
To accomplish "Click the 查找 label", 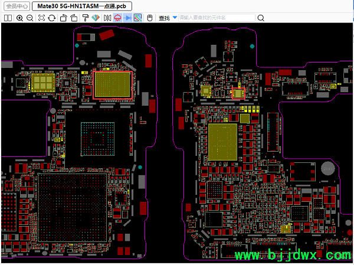I will (x=164, y=18).
